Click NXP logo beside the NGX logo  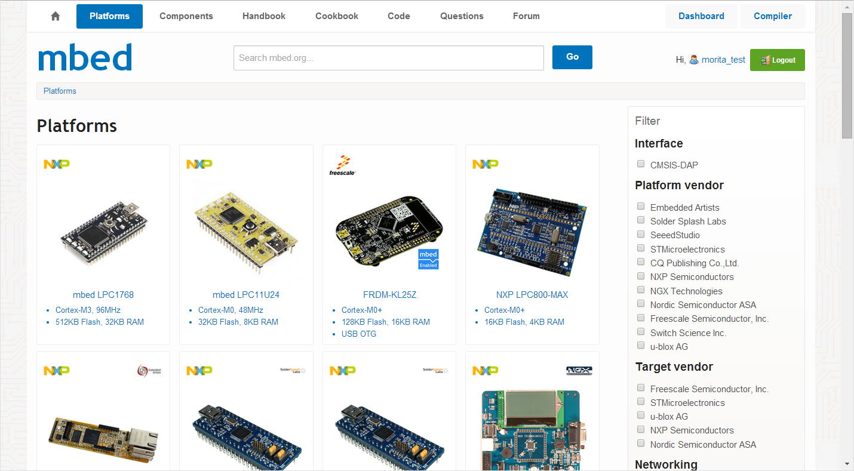coord(486,371)
